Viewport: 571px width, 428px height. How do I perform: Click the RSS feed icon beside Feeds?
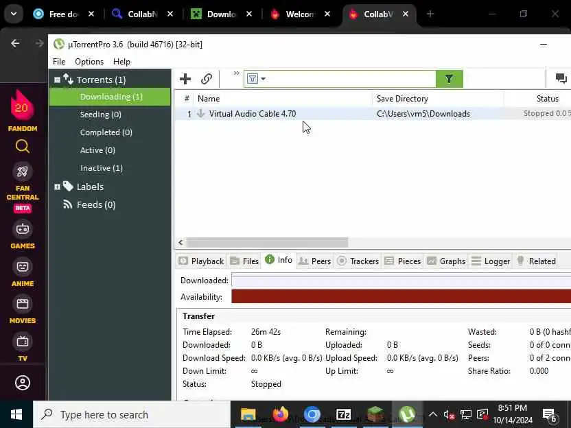click(68, 204)
